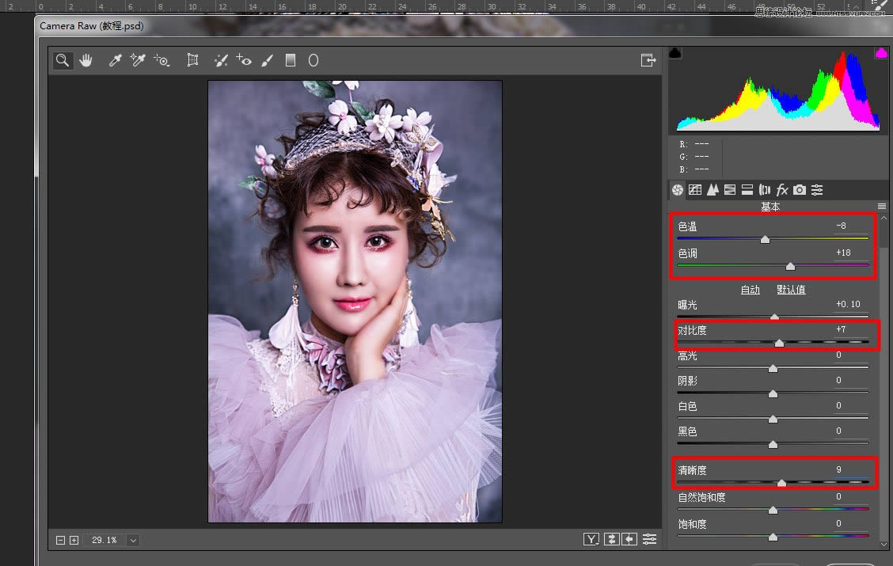Select the Color Sampler tool
Image resolution: width=893 pixels, height=566 pixels.
pyautogui.click(x=139, y=60)
